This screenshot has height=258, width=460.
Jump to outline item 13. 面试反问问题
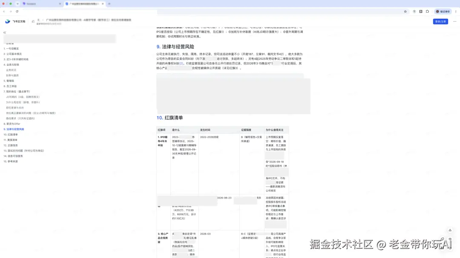click(24, 151)
